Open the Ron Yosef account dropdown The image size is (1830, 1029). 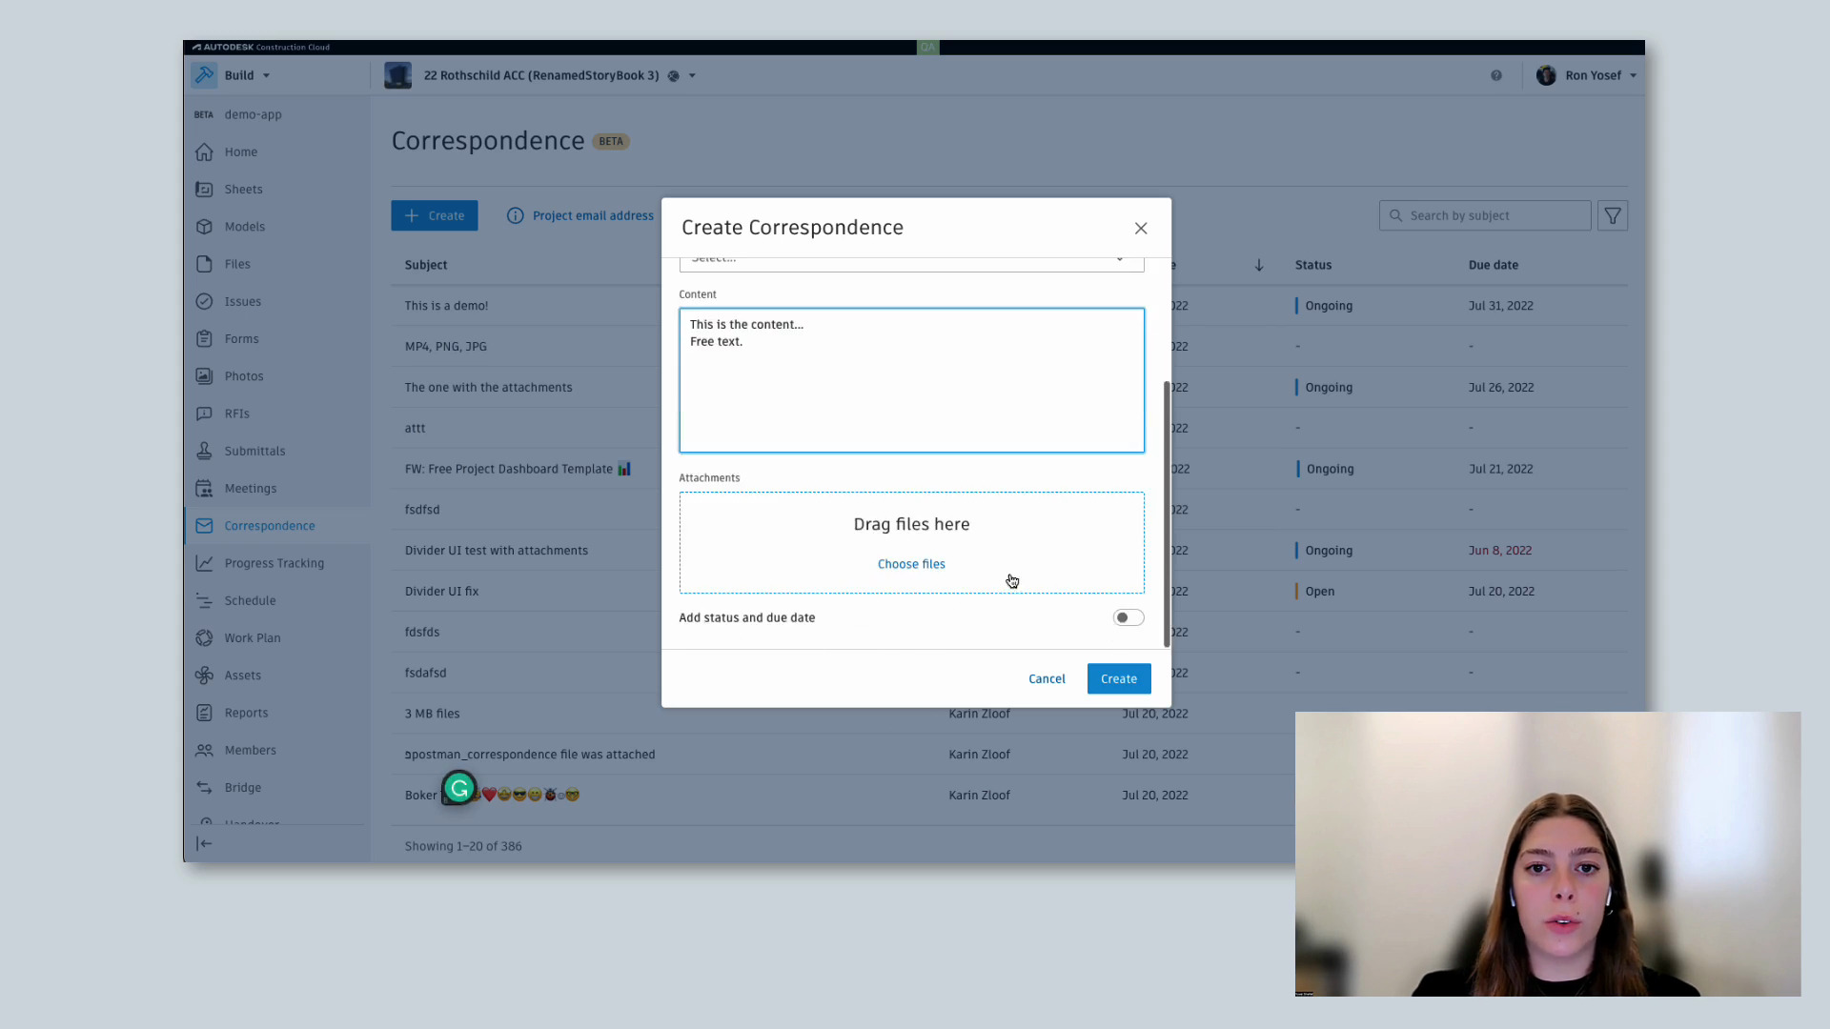tap(1587, 75)
